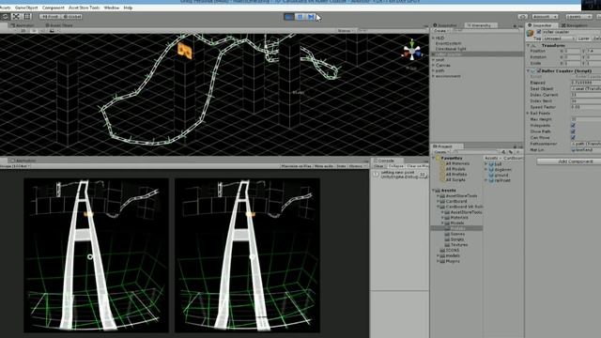The width and height of the screenshot is (601, 338).
Task: Click the Speed Factor value field
Action: (586, 107)
